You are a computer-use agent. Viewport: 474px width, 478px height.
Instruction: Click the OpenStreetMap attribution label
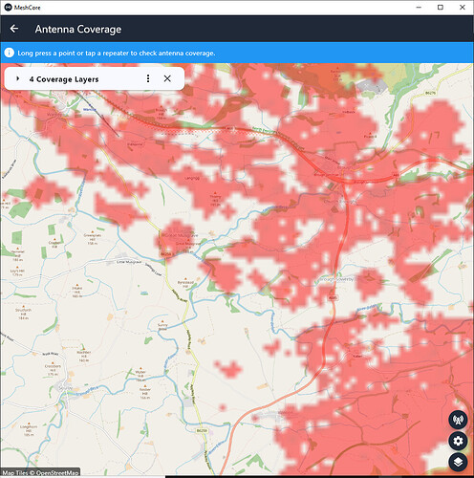coord(40,473)
